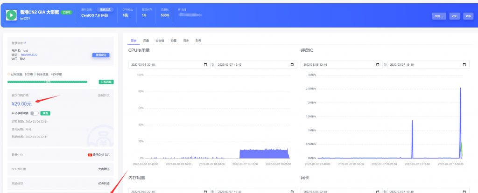Click the 硬盘IO end date input
The width and height of the screenshot is (478, 193).
point(428,64)
